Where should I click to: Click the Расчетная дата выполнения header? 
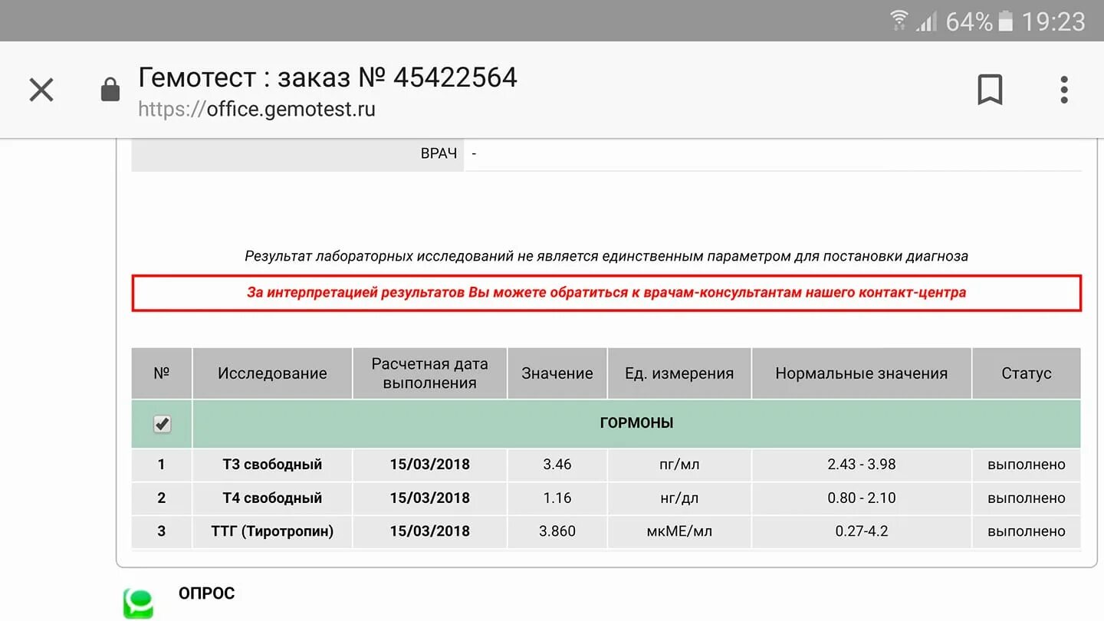(429, 373)
